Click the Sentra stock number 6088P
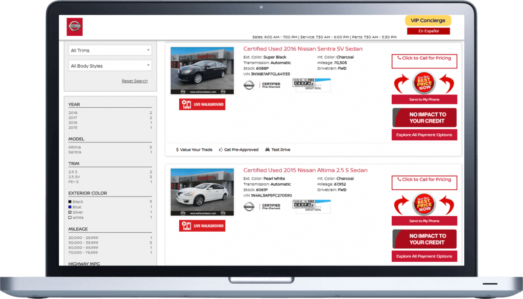523x299 pixels. point(262,68)
